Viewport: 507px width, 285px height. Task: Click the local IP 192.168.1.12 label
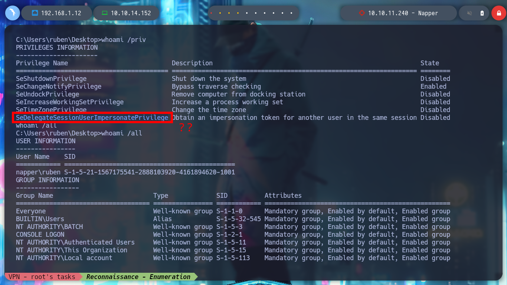[x=61, y=13]
